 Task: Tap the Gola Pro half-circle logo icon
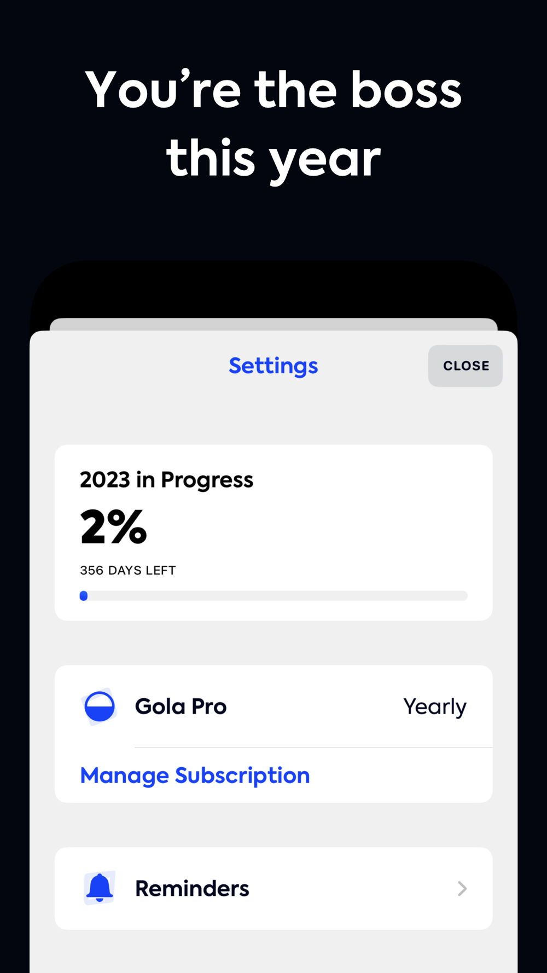99,706
